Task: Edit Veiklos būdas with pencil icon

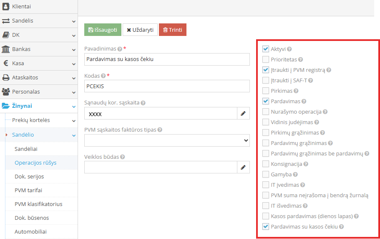Action: 243,167
